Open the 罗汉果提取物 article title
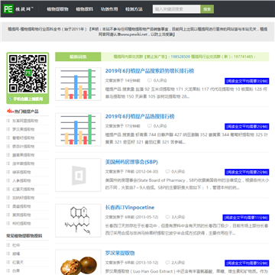This screenshot has width=275, height=275. (x=120, y=253)
